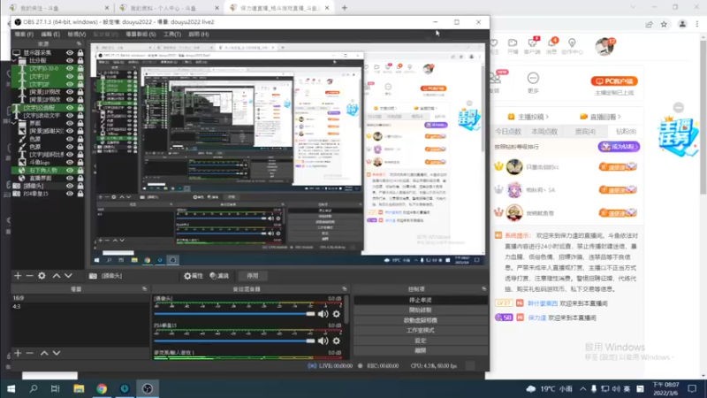Viewport: 707px width, 398px height.
Task: Remove the selected scene with minus icon
Action: pos(29,353)
